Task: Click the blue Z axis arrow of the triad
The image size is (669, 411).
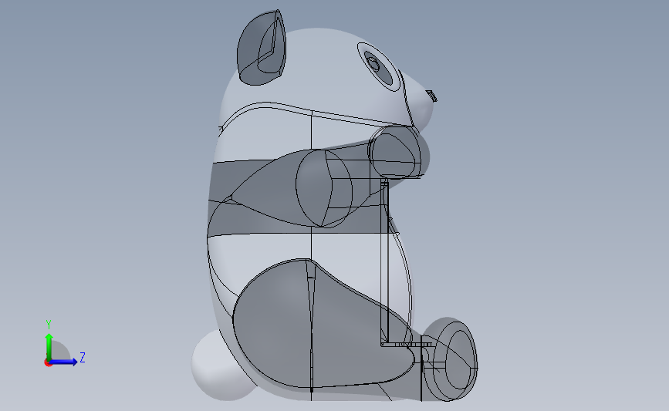Action: [64, 362]
